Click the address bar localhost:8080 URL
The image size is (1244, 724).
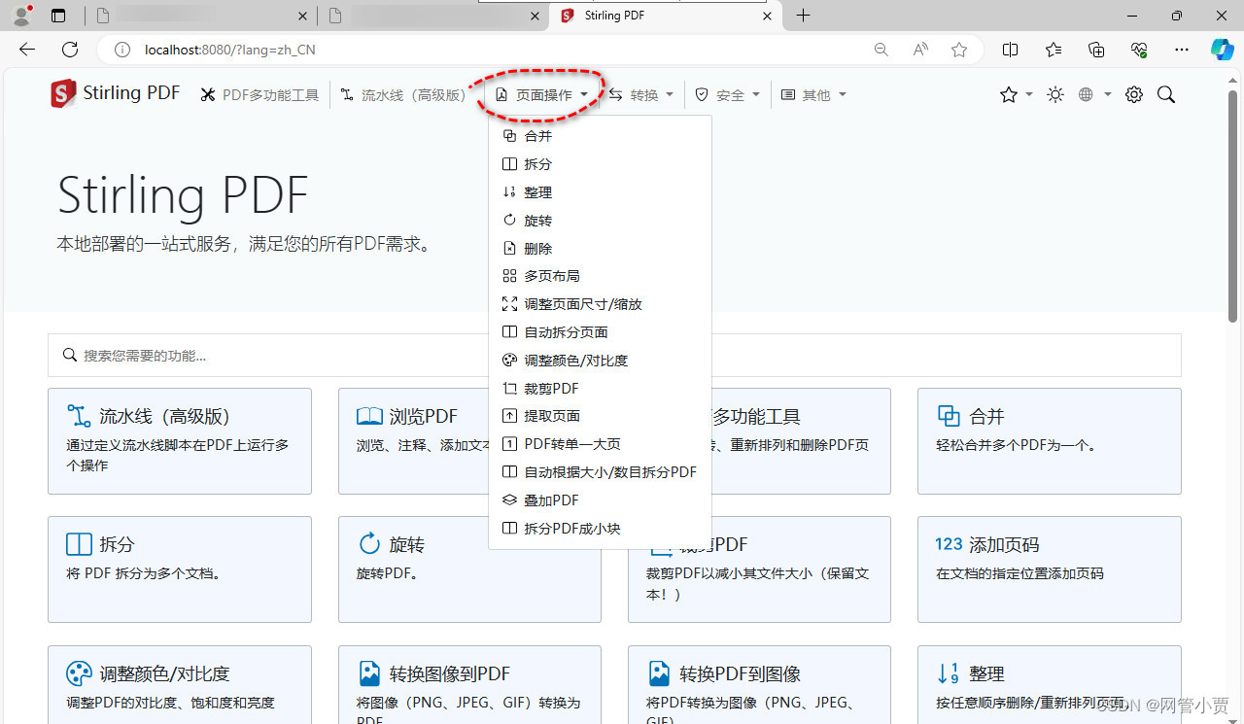pyautogui.click(x=230, y=50)
